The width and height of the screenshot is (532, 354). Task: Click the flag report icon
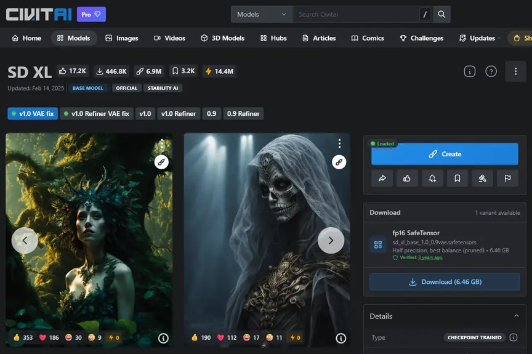[507, 178]
